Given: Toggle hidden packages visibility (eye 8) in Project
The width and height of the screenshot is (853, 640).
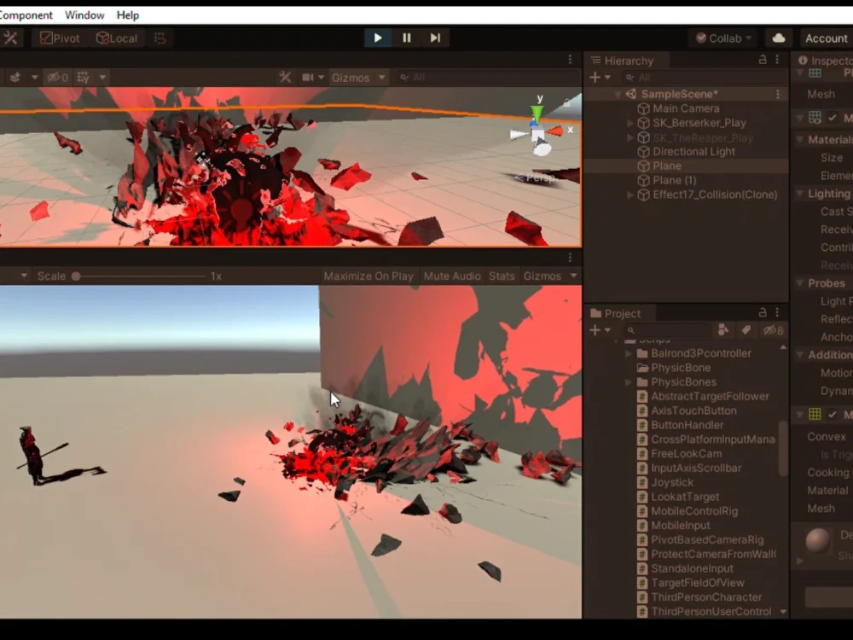Looking at the screenshot, I should pyautogui.click(x=773, y=329).
